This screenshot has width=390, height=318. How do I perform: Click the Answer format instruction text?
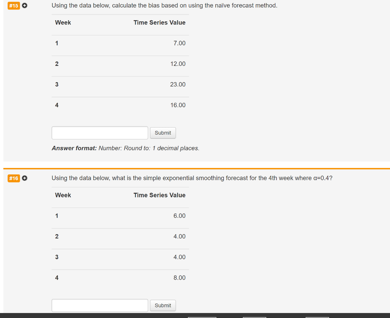coord(126,148)
